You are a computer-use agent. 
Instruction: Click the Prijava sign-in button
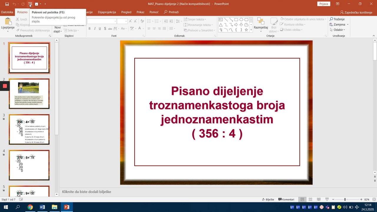[324, 4]
